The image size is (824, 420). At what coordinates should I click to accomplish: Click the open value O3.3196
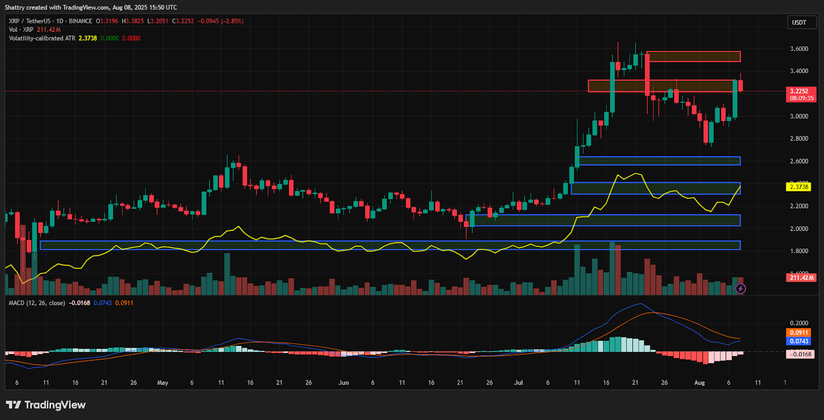107,21
